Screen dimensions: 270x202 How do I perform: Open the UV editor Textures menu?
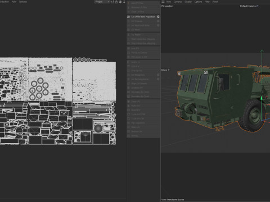pos(23,2)
